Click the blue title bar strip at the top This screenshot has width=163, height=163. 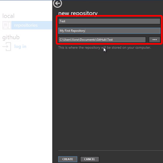pyautogui.click(x=26, y=0)
